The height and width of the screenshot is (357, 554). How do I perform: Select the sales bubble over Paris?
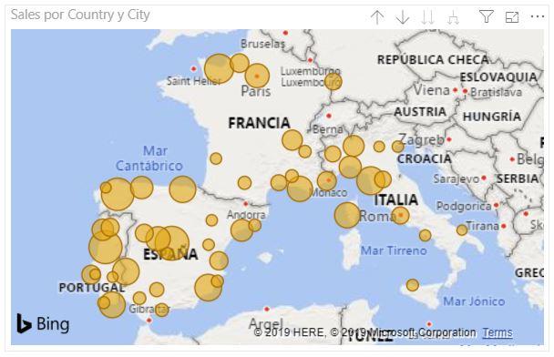(x=257, y=76)
